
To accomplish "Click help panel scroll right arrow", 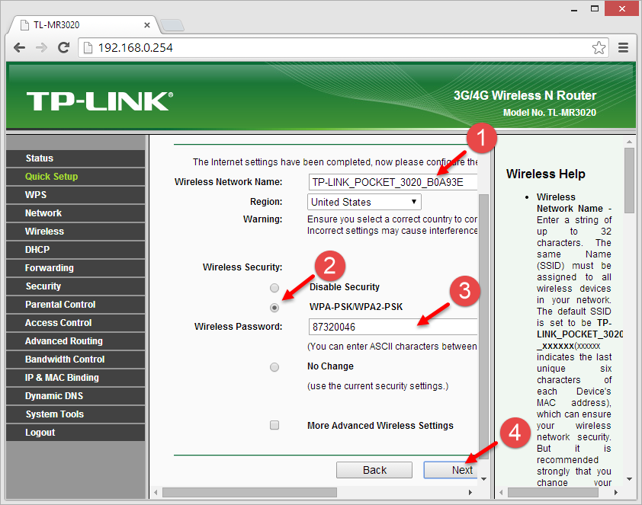I will coord(616,493).
